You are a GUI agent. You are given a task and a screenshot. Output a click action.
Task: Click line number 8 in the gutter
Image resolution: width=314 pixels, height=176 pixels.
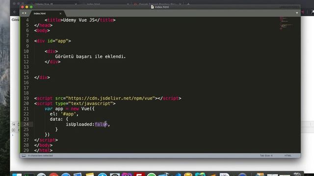27,41
